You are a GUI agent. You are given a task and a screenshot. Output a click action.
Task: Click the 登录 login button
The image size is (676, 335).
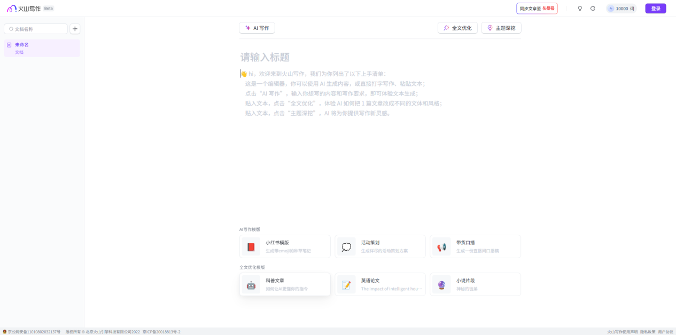(x=656, y=9)
